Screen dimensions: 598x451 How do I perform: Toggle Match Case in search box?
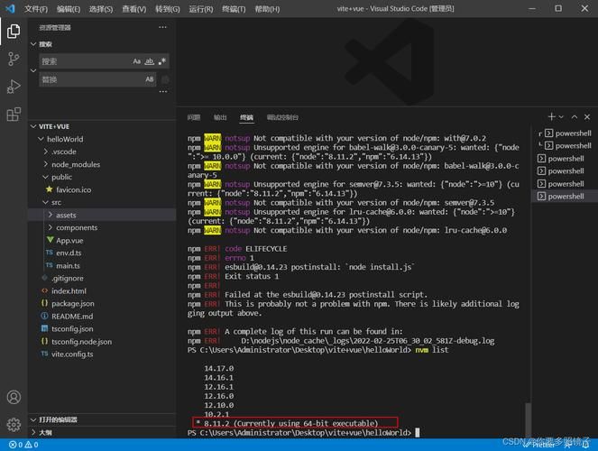pos(137,61)
